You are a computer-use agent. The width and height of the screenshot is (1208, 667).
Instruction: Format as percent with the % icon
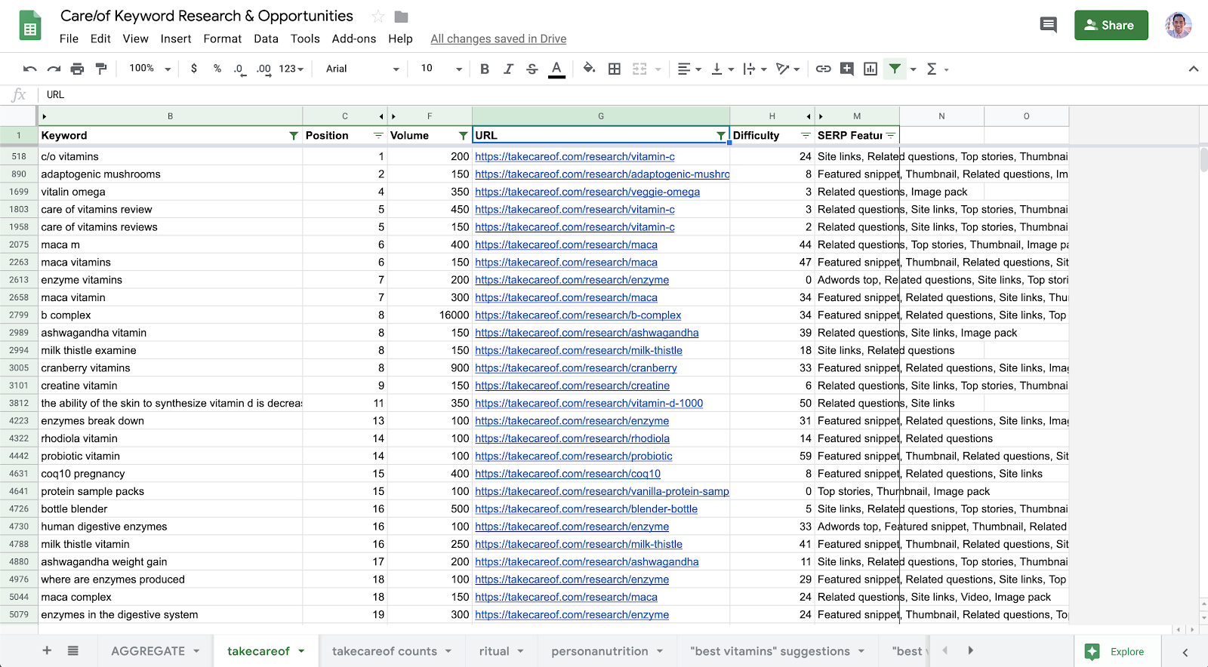(x=217, y=69)
